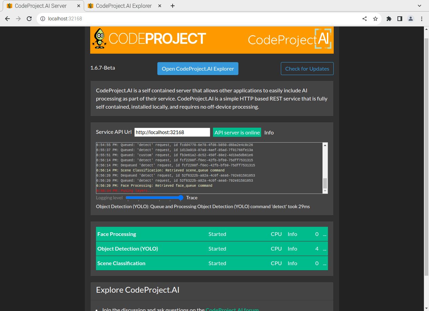Screen dimensions: 429x311
Task: Click the log line queuing the 'custom' request
Action: (x=175, y=155)
